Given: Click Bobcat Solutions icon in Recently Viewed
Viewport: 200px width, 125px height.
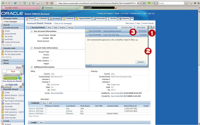Looking at the screenshot, I should point(2,95).
